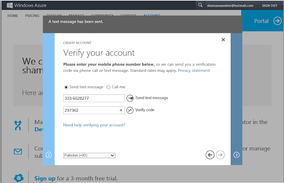Click the envelope icon

coord(18,152)
